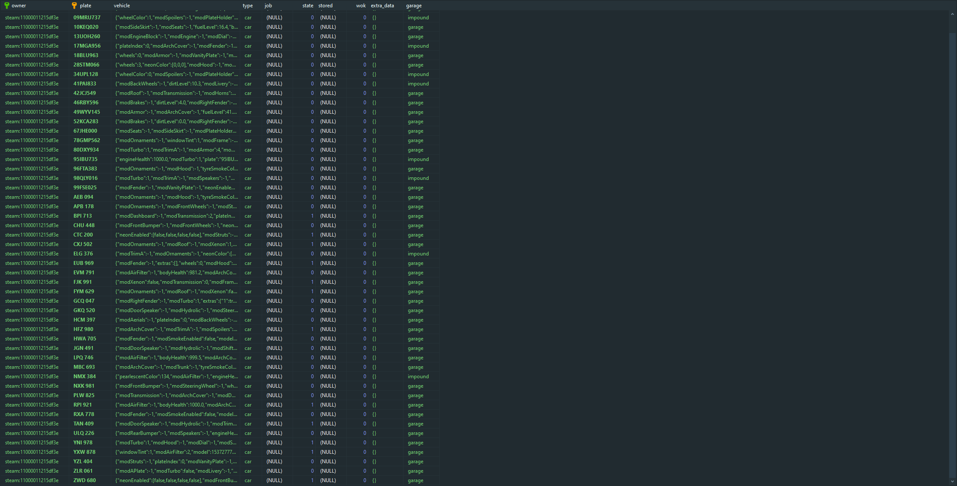
Task: Sort by the vehicle column header
Action: (x=122, y=6)
